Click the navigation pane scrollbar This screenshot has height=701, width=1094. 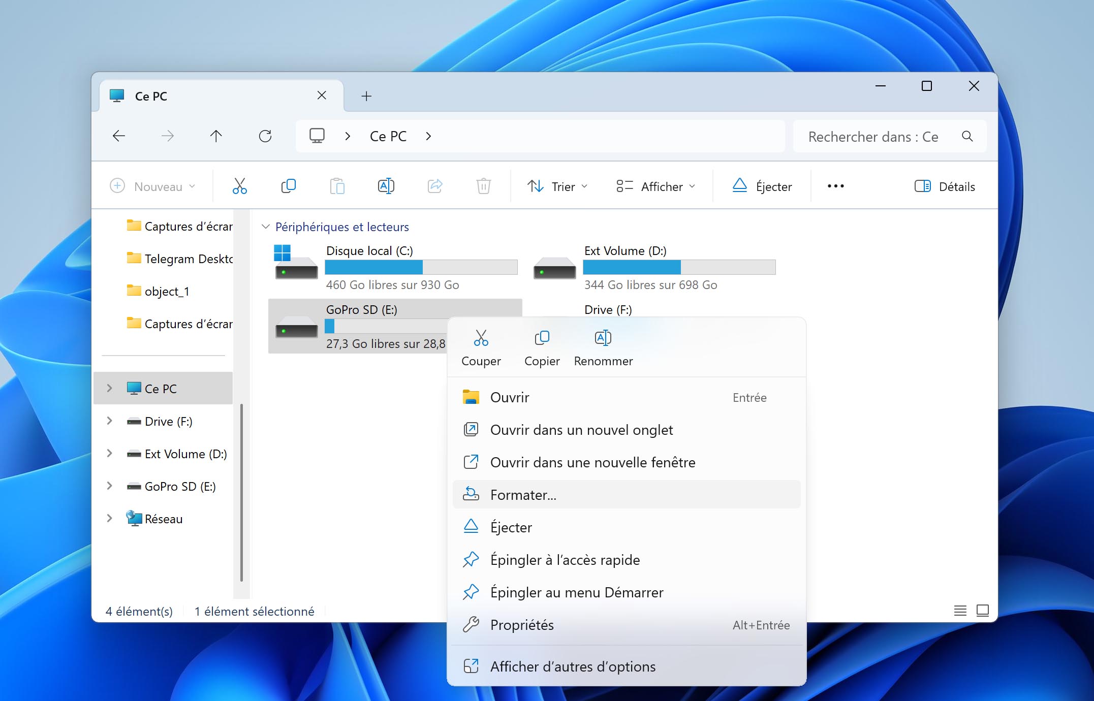[x=241, y=492]
